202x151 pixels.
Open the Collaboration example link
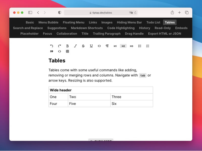[67, 34]
